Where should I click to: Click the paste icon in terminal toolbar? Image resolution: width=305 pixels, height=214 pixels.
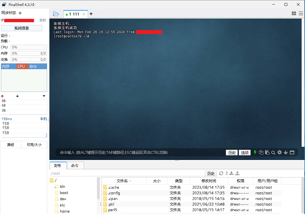coord(267,152)
